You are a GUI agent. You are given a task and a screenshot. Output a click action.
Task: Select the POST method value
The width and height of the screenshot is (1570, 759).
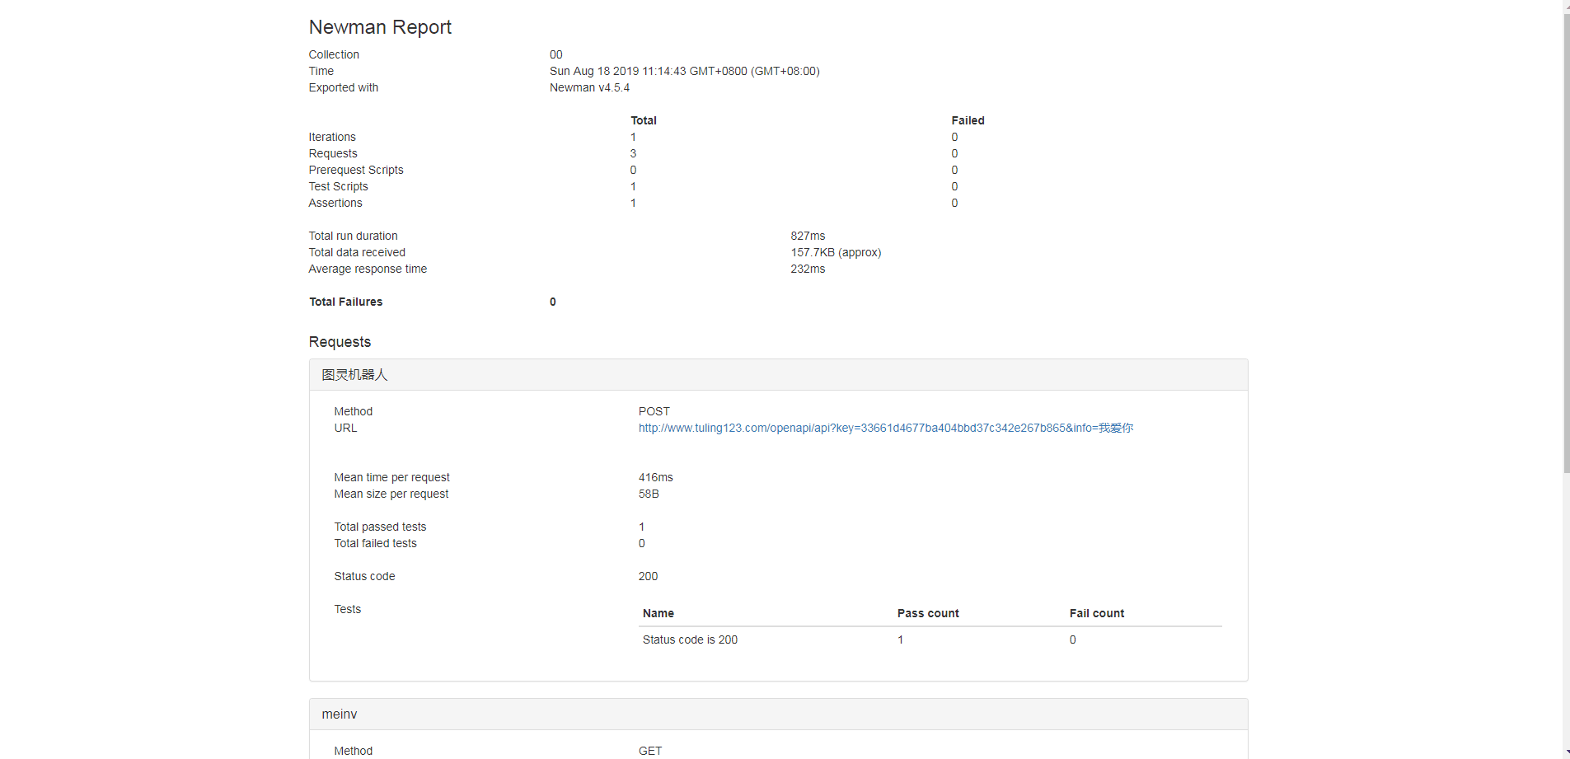[654, 411]
